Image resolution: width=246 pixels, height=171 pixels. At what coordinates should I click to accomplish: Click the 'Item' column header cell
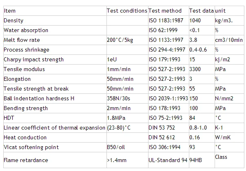pos(10,11)
